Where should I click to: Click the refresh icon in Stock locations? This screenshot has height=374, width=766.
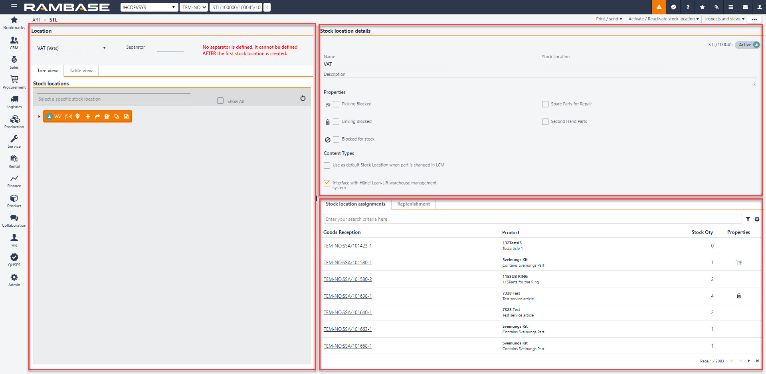click(x=303, y=98)
